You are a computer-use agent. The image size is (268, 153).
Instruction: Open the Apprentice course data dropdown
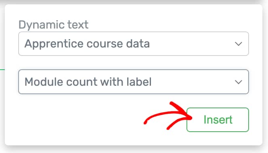(134, 43)
